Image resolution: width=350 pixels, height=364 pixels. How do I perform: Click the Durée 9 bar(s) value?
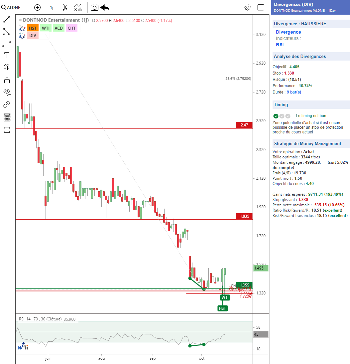pyautogui.click(x=294, y=92)
